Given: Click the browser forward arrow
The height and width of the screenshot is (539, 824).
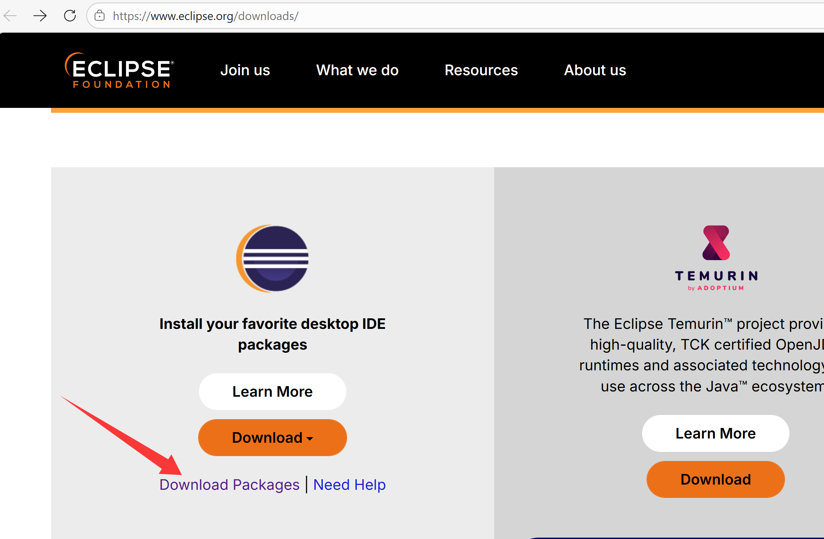Looking at the screenshot, I should 40,16.
